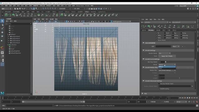199x112 pixels.
Task: Open the Arnold menu in menu bar
Action: 87,6
